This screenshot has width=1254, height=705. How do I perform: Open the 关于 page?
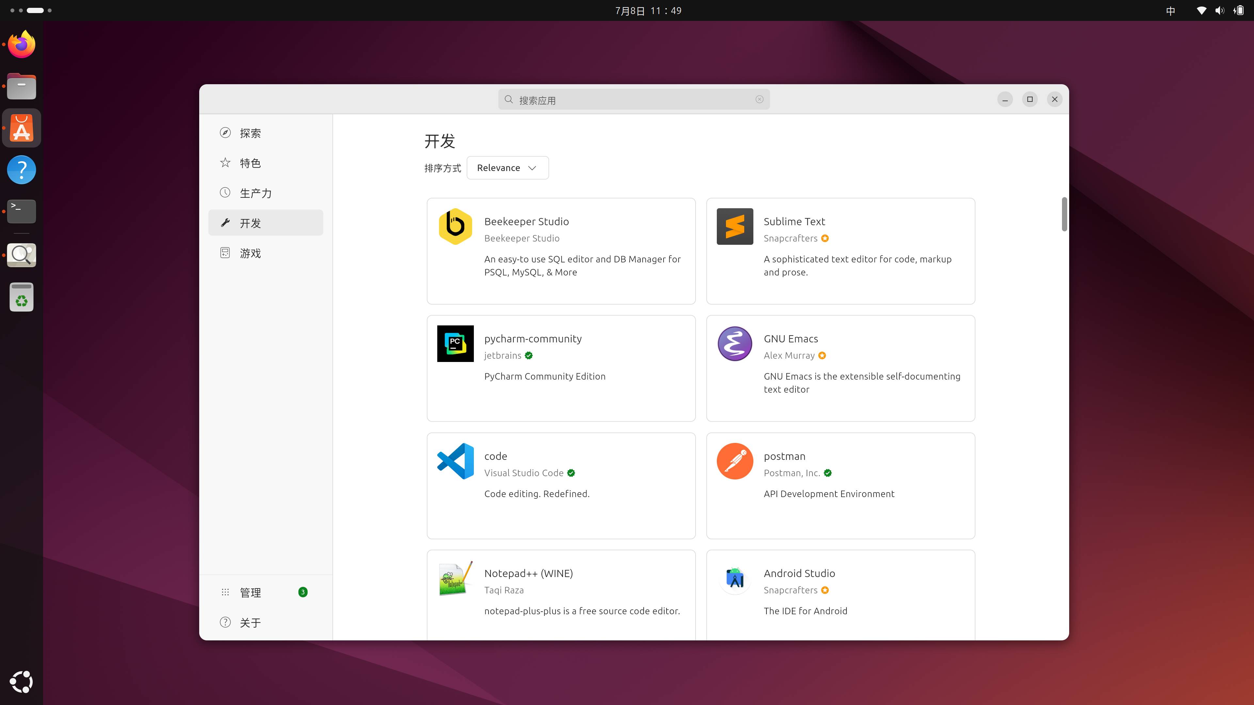coord(266,622)
